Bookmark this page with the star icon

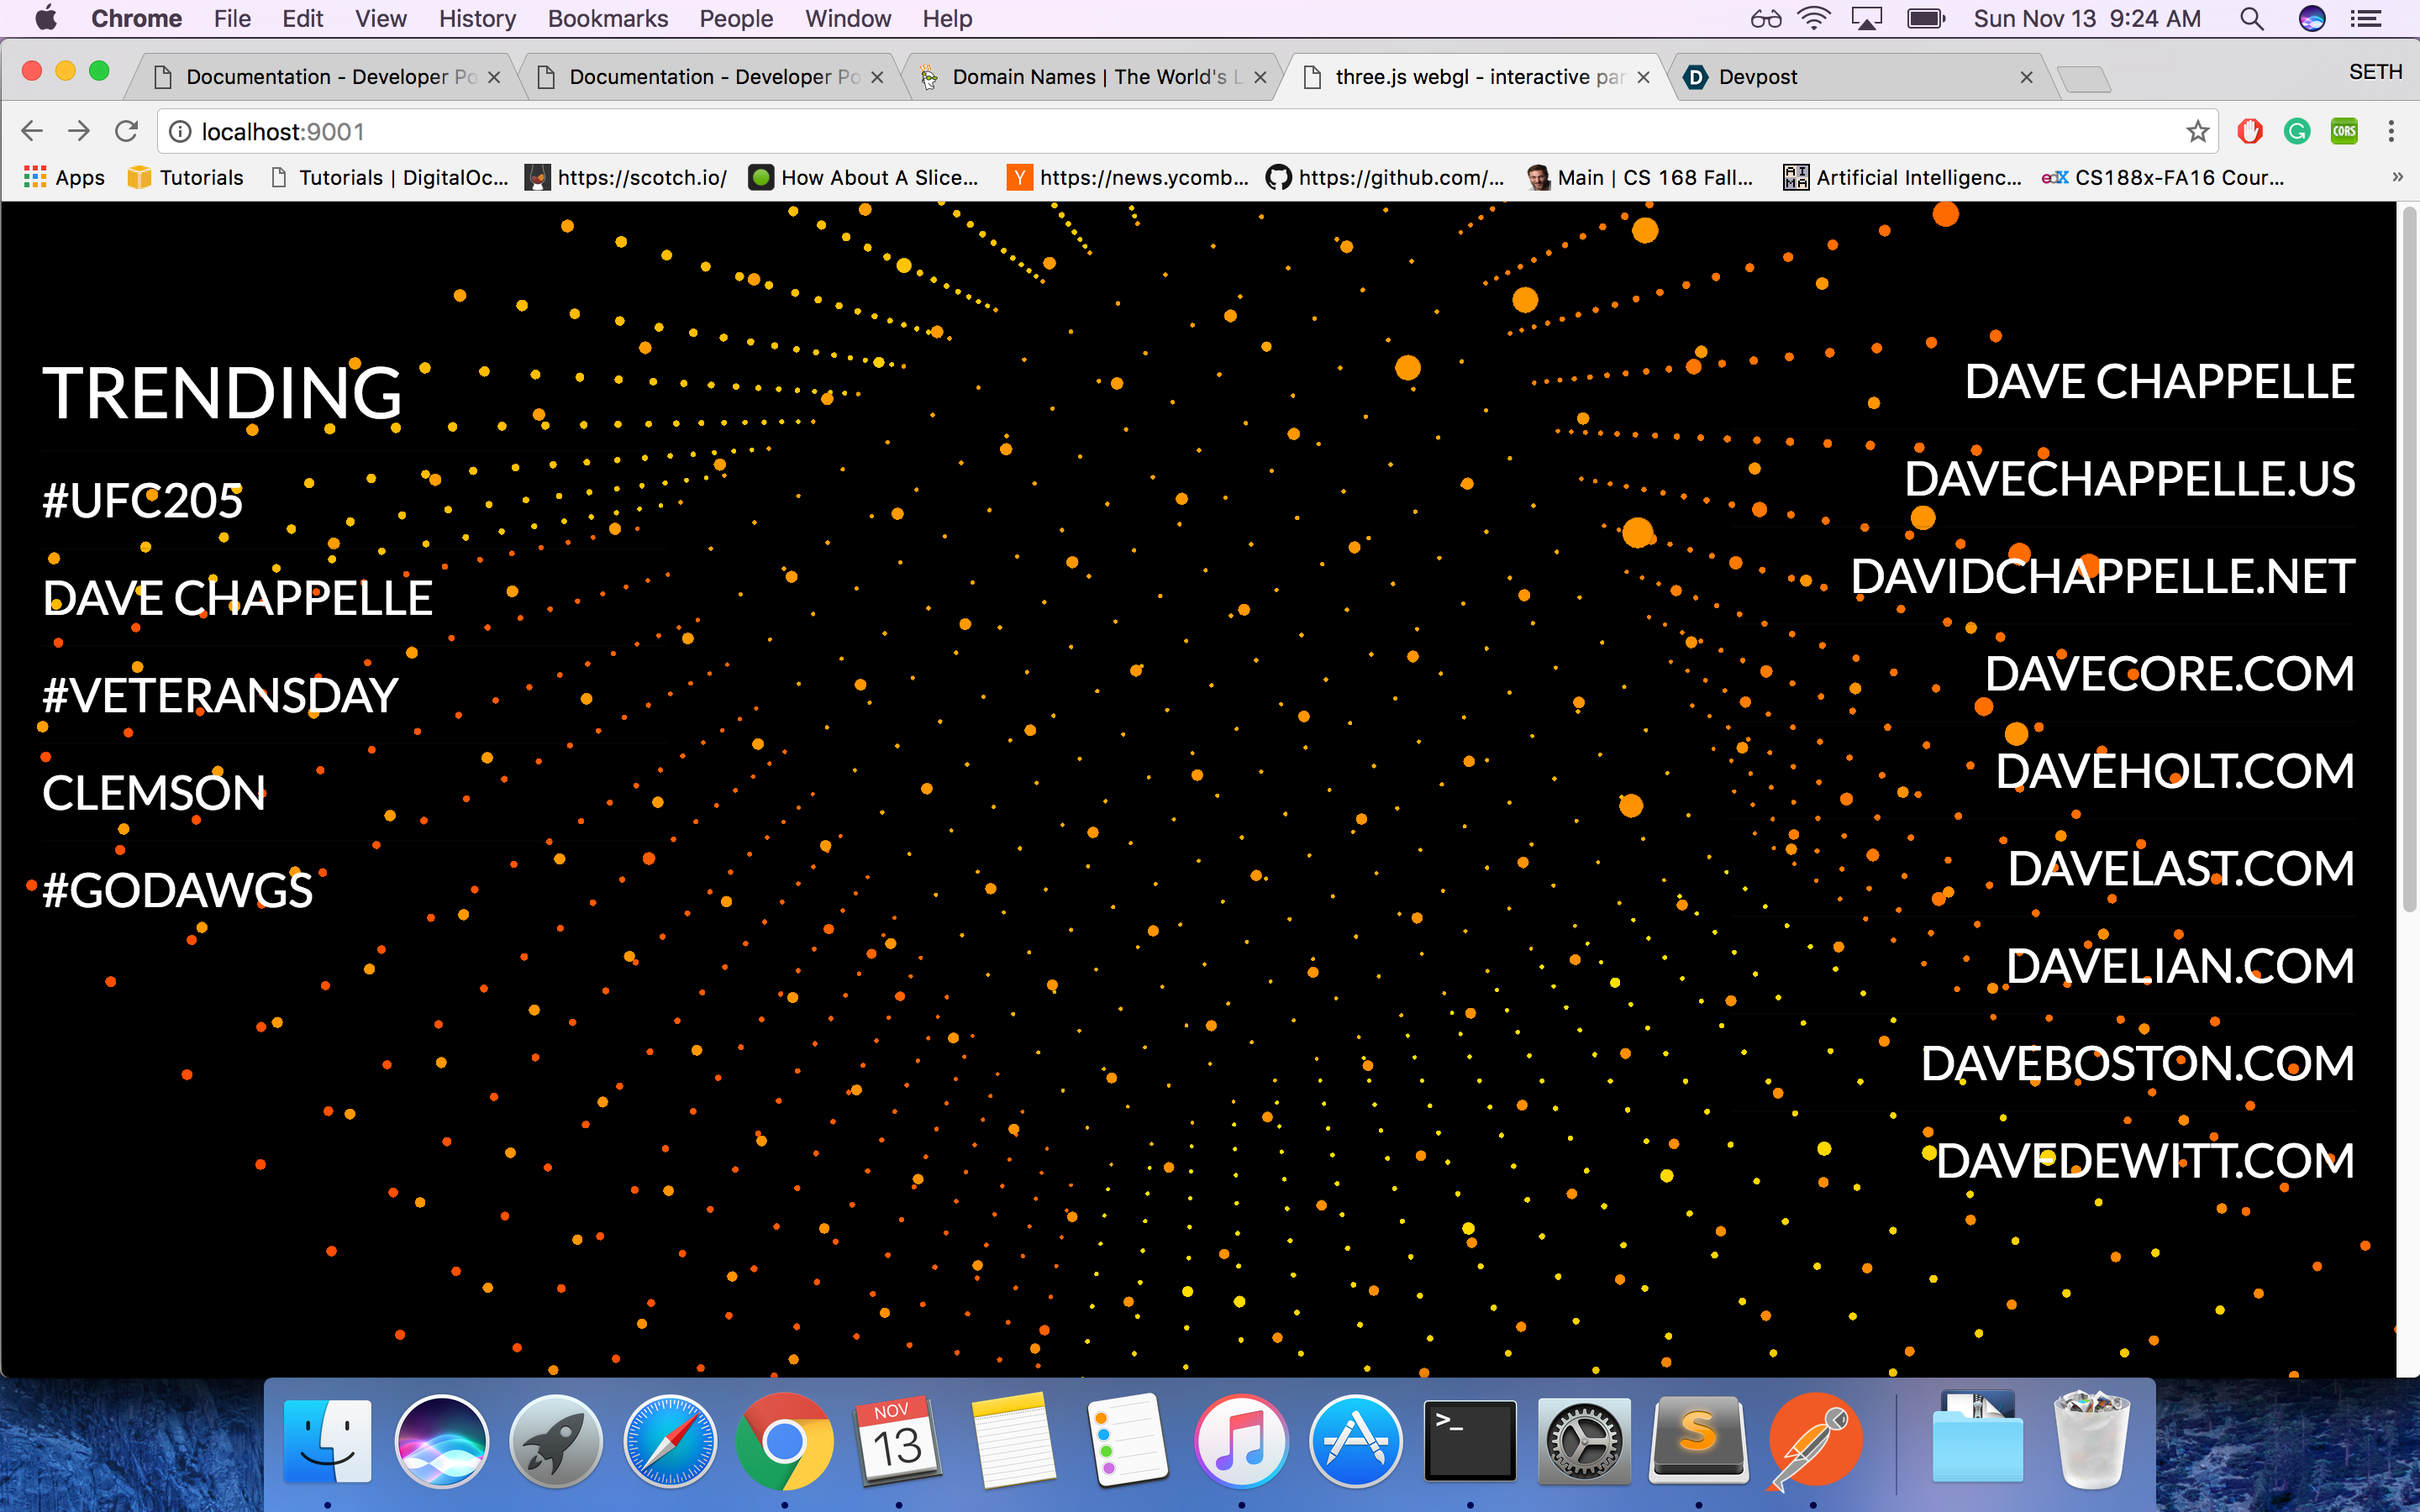(2197, 131)
